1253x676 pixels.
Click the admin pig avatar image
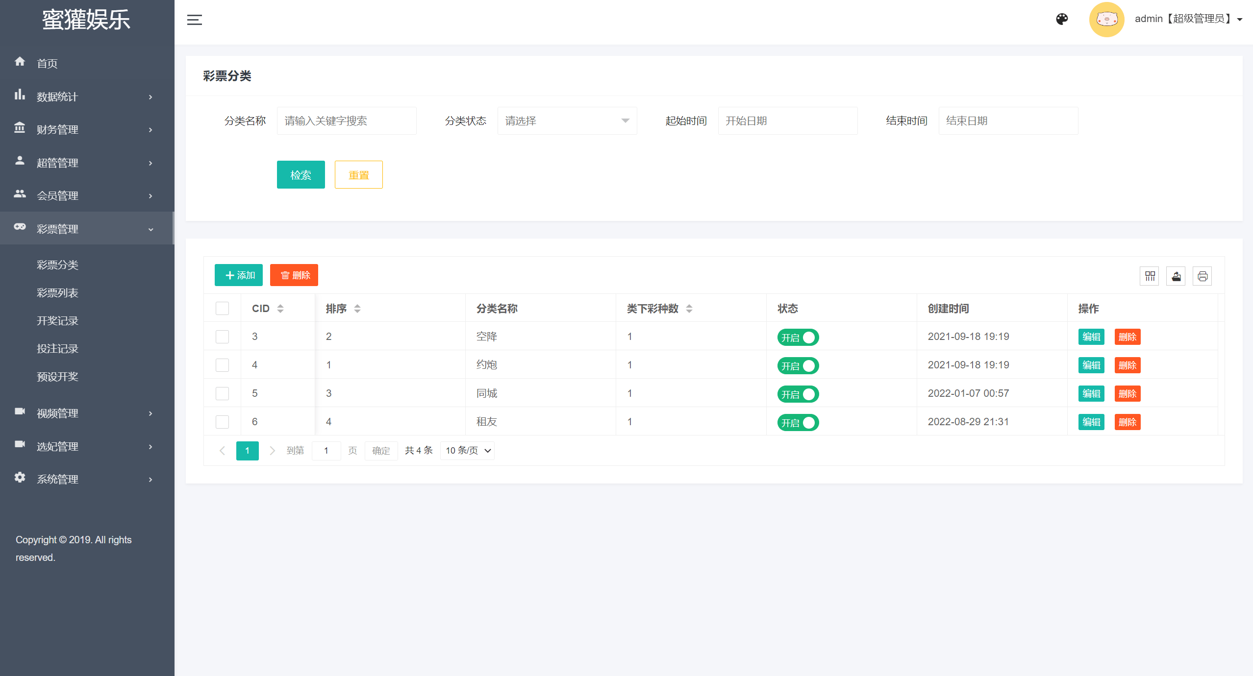1106,20
